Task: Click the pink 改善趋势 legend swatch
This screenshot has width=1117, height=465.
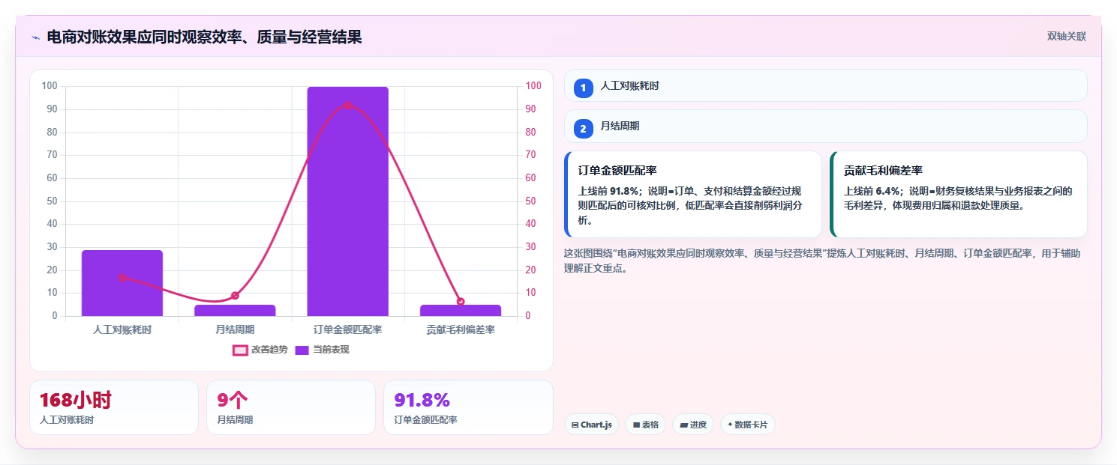Action: tap(240, 350)
